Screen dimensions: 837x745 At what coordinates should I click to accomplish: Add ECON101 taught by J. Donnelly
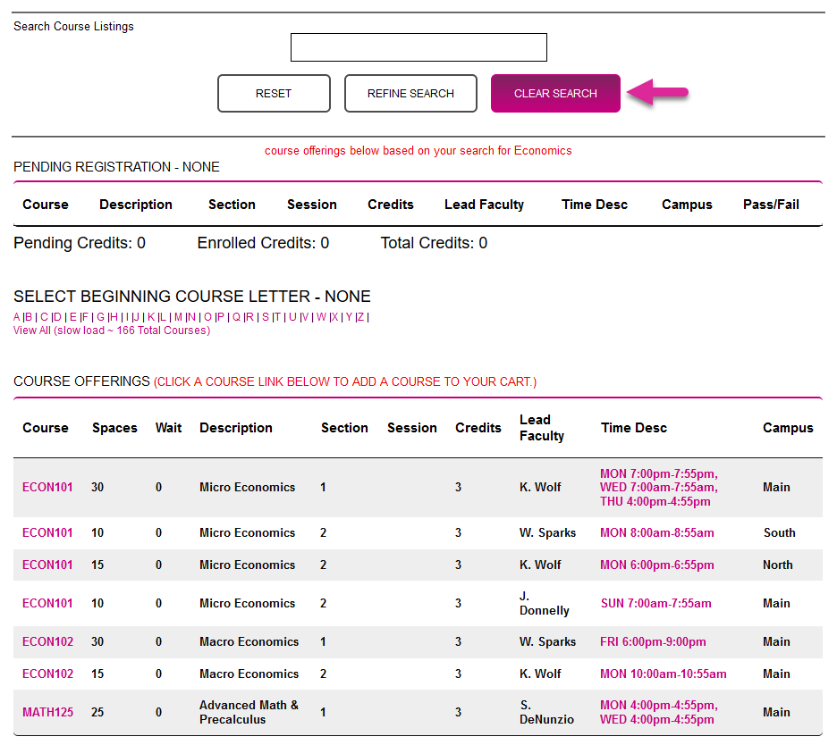pyautogui.click(x=47, y=604)
